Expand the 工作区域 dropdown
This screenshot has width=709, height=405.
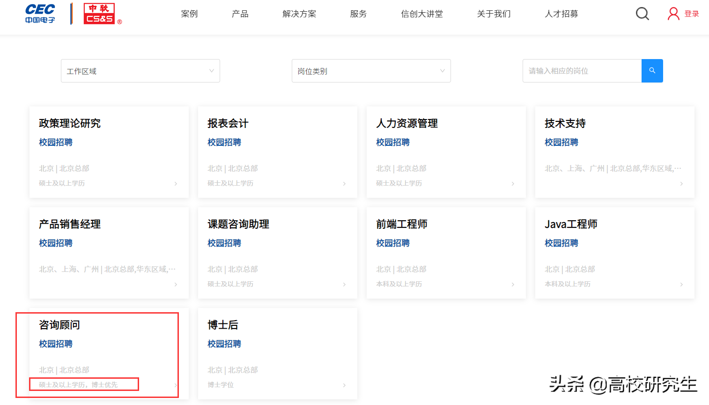[x=140, y=70]
